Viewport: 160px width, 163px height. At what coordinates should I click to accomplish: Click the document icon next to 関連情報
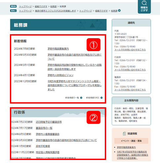[x=124, y=133]
